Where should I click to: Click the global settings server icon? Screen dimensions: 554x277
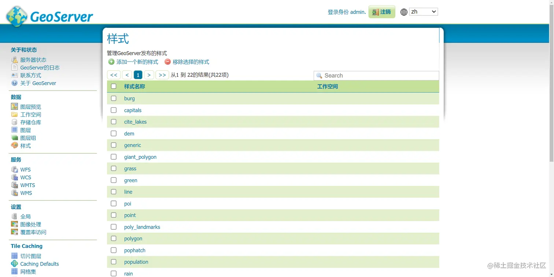(x=14, y=216)
